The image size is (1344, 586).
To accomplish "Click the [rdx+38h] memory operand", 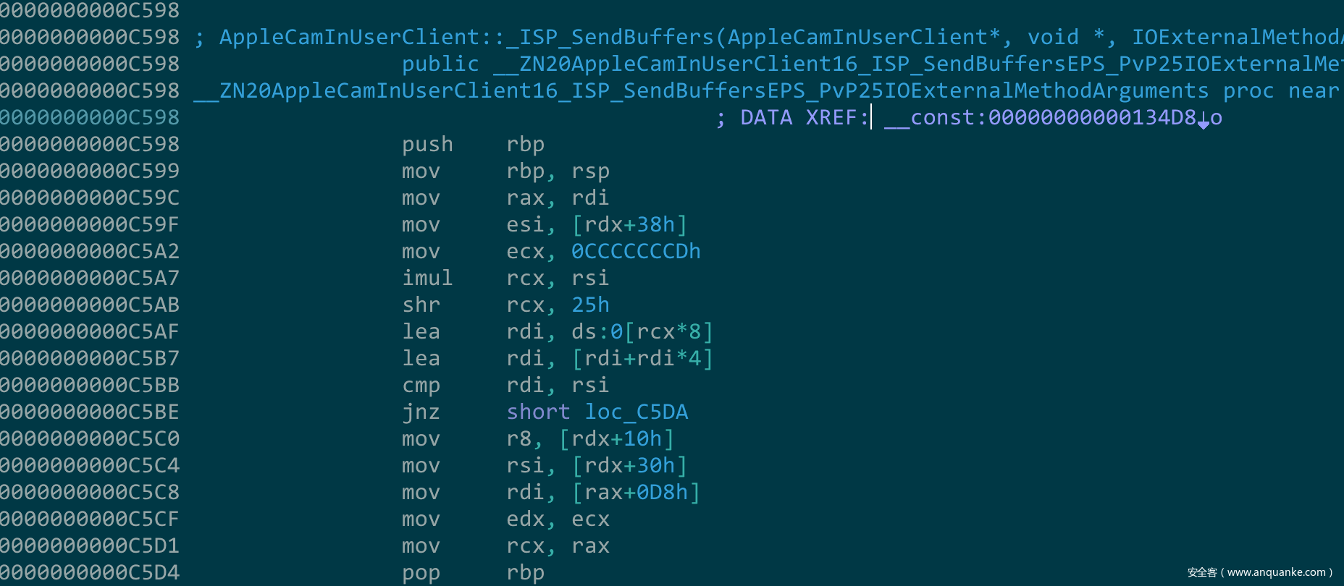I will 629,225.
